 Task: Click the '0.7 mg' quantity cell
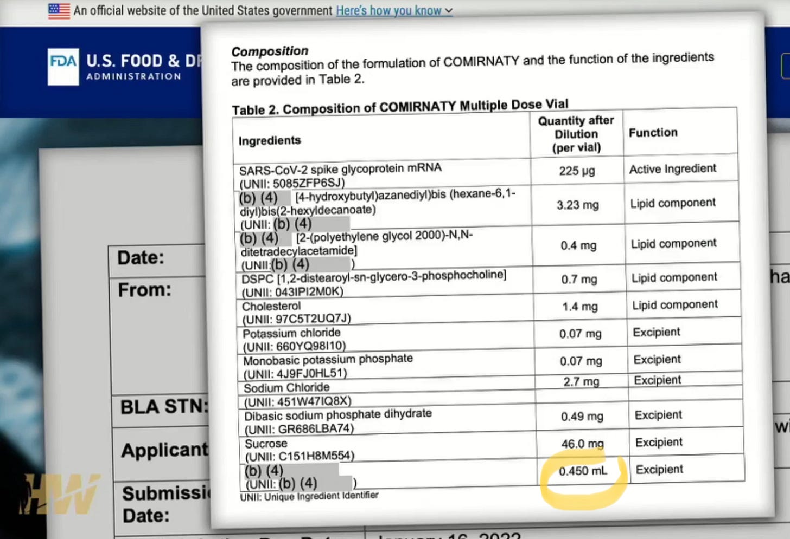[x=579, y=280]
